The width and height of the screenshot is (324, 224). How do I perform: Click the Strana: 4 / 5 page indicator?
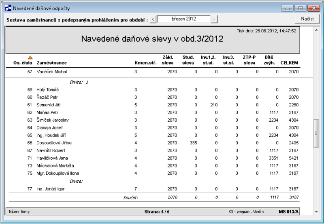[157, 211]
